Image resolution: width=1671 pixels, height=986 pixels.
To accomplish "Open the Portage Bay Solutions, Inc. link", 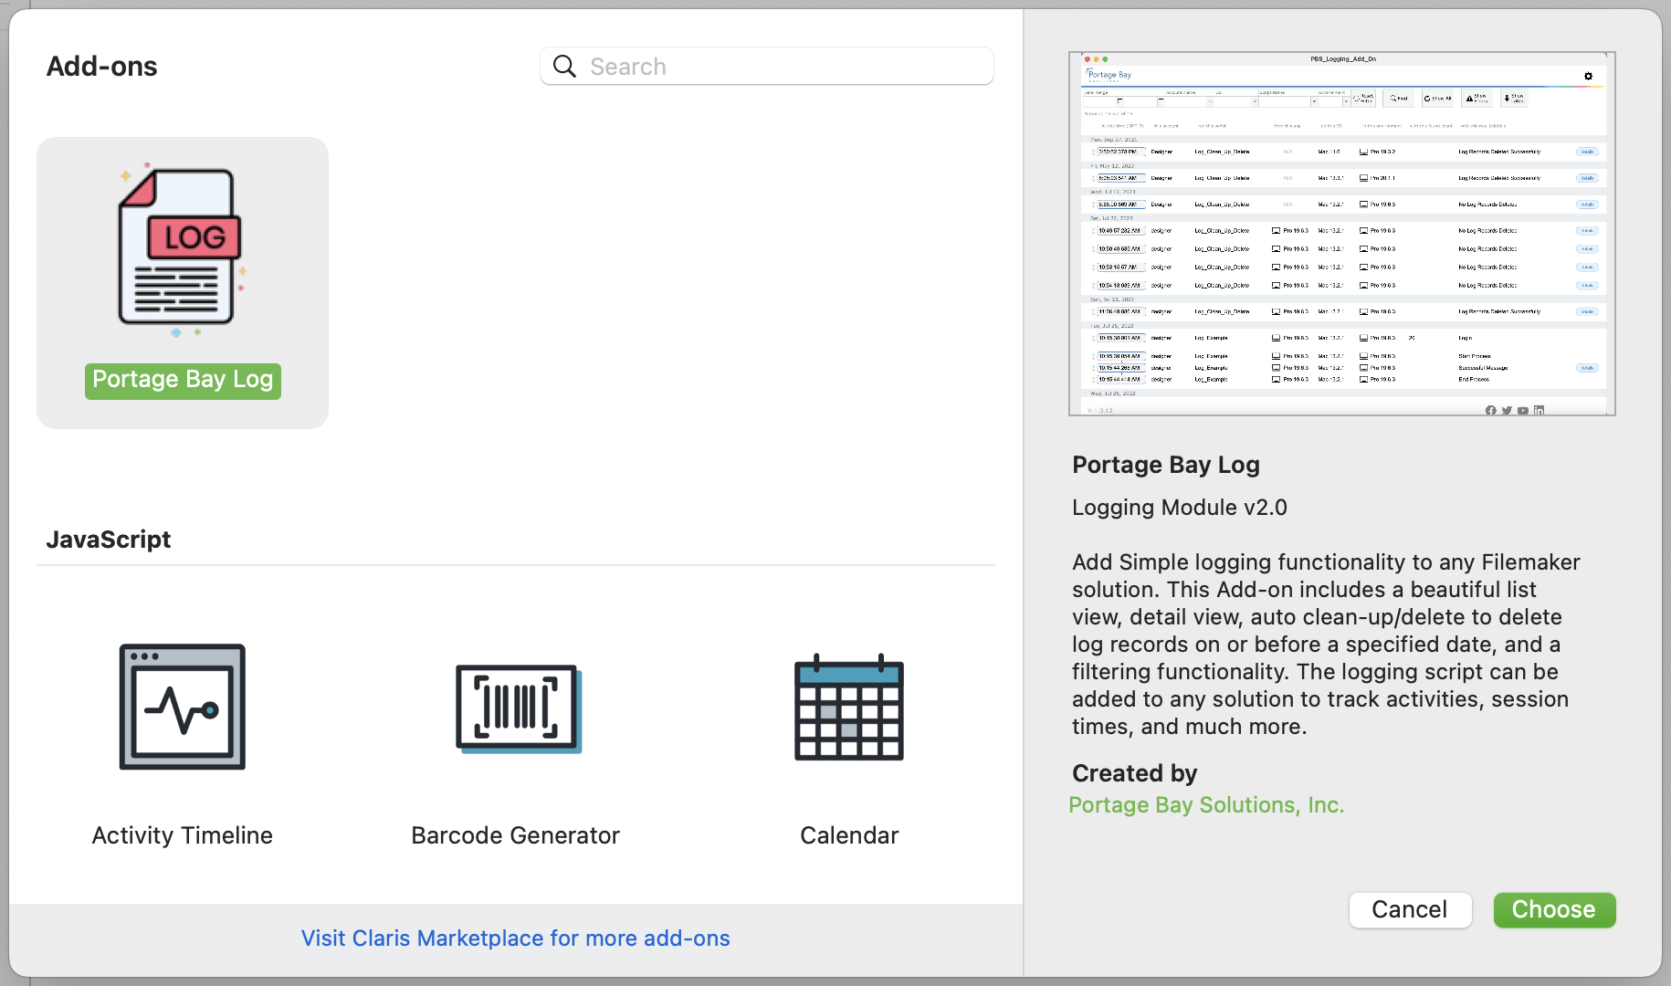I will (1206, 805).
